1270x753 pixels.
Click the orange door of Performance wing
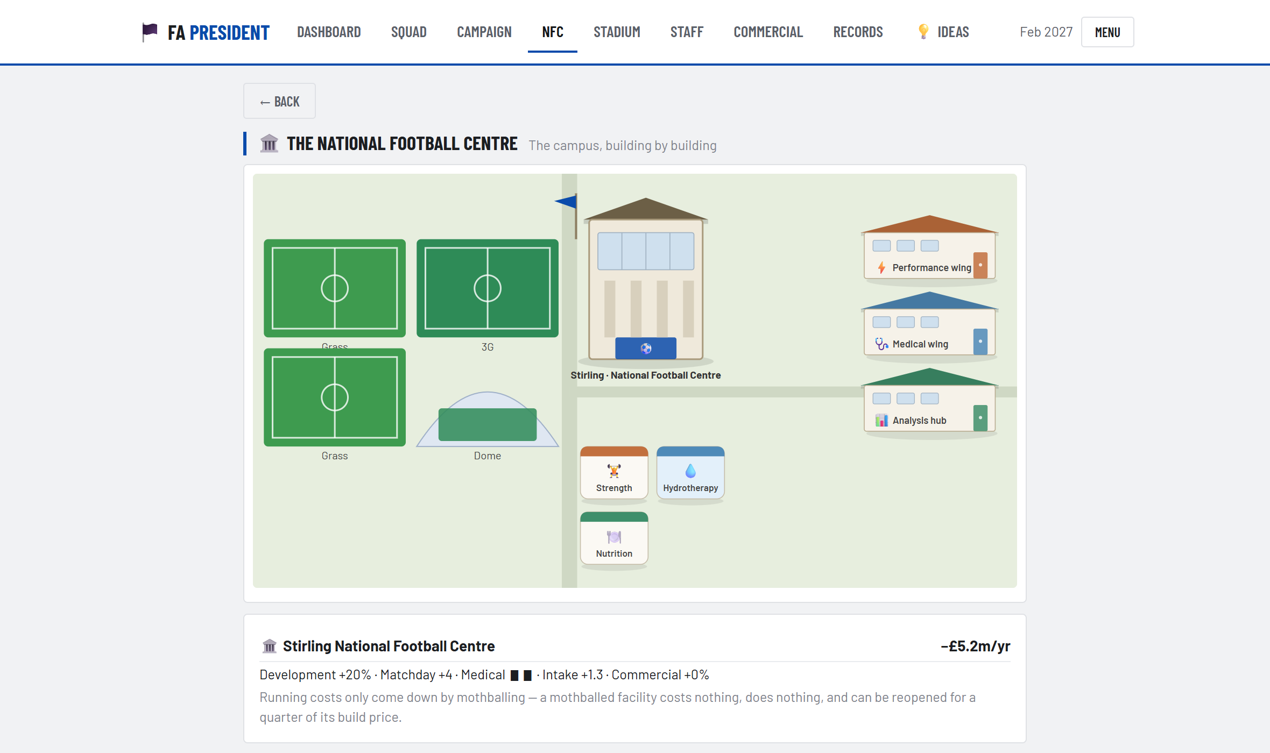click(x=980, y=265)
